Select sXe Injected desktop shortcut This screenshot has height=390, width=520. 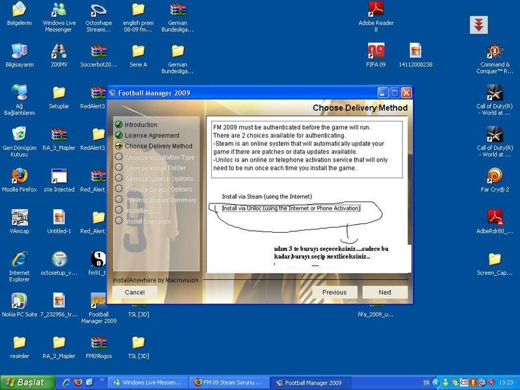point(59,181)
